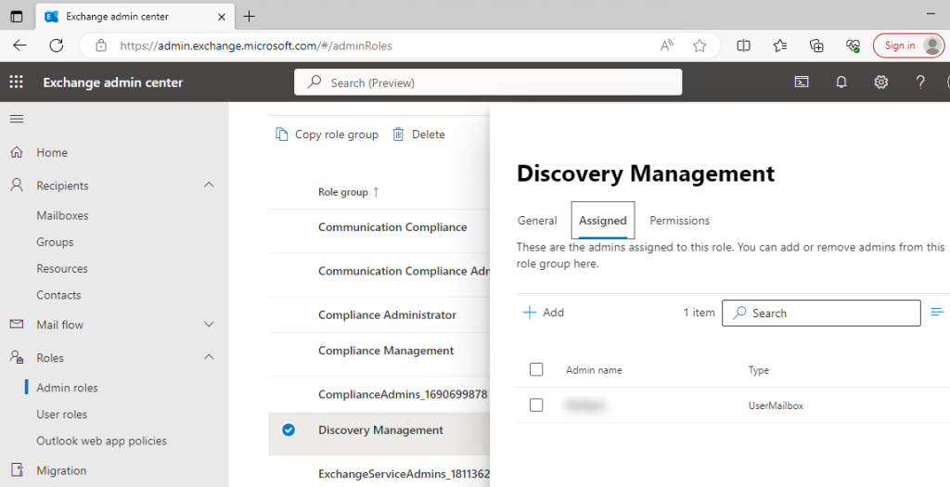Click the Add admin button
Screen dimensions: 950x487
[544, 312]
